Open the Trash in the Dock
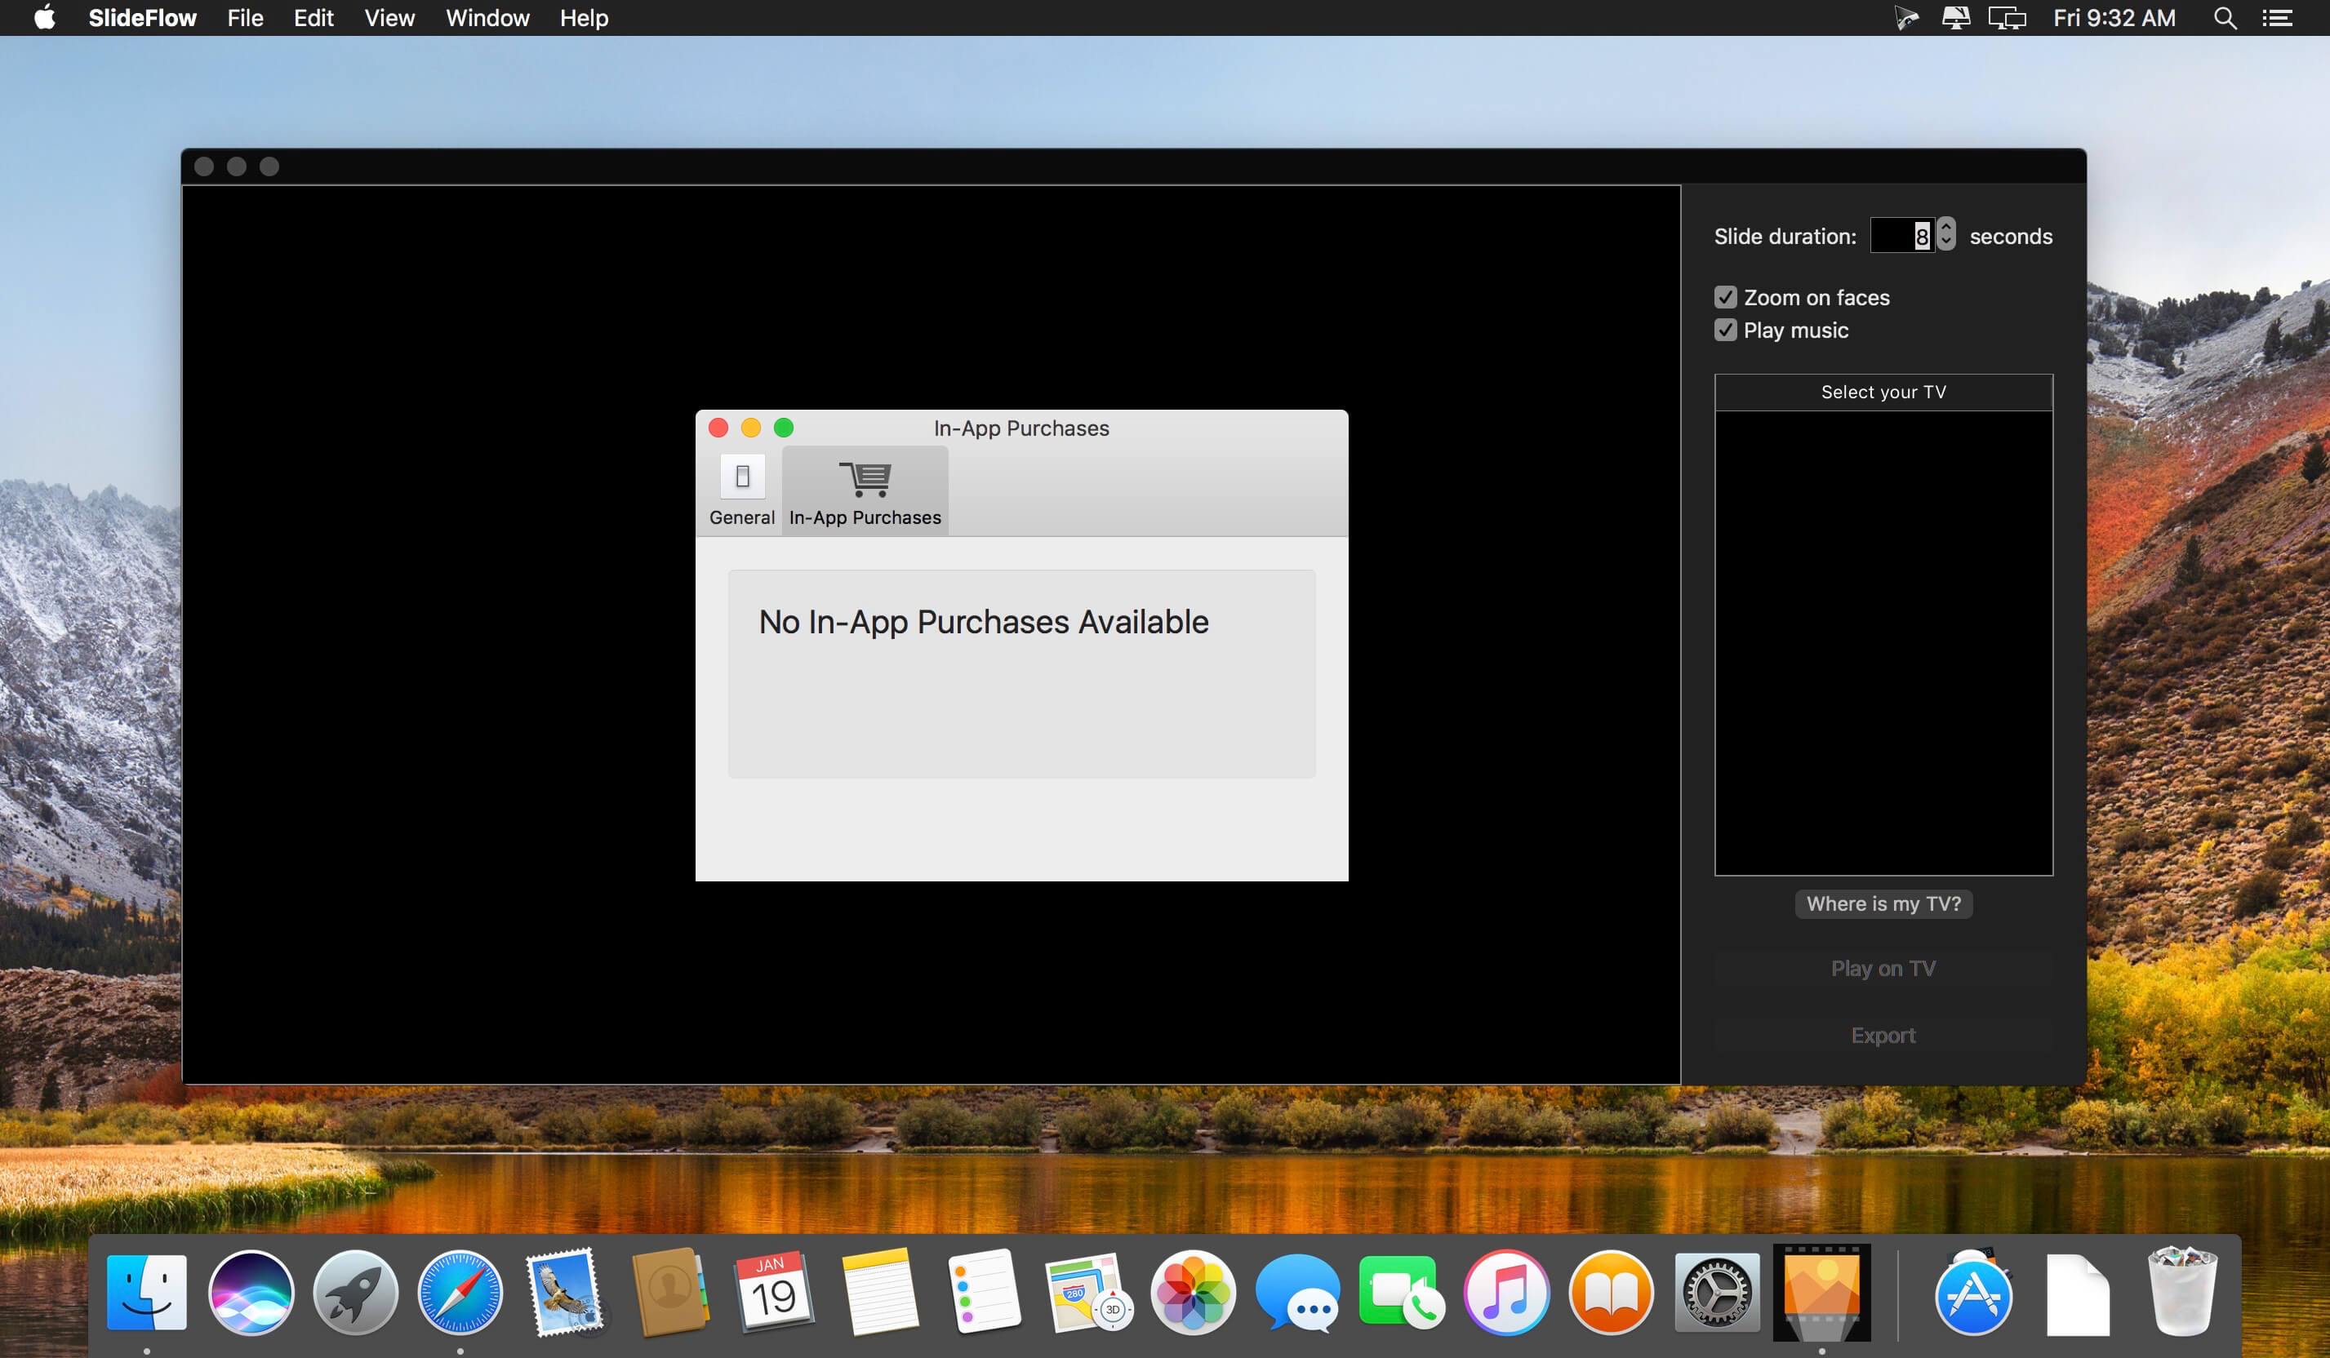The image size is (2330, 1358). (x=2182, y=1293)
